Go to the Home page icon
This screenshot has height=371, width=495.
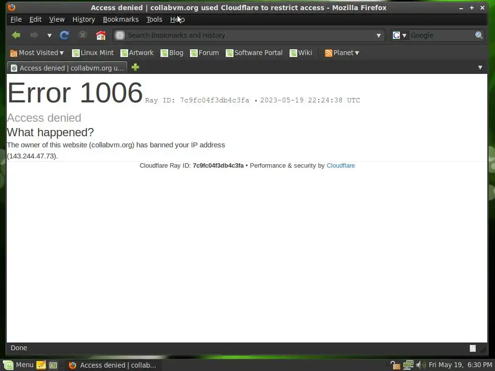tap(101, 35)
